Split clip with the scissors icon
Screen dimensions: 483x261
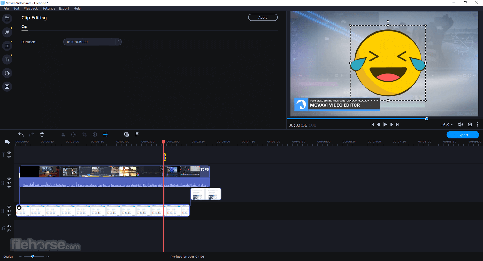[x=63, y=134]
